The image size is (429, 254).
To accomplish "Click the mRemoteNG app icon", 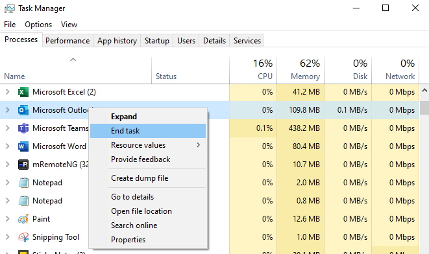I will click(23, 165).
